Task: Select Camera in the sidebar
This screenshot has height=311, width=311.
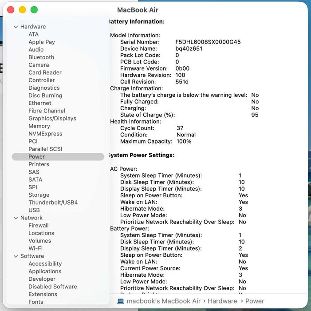Action: click(x=39, y=65)
